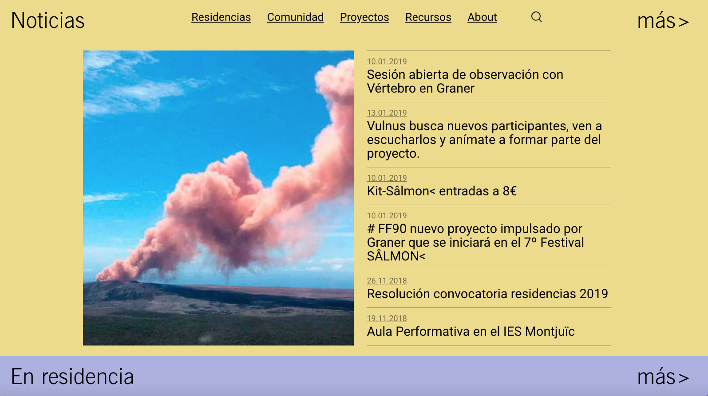
Task: Click the date 19.11.2018
Action: 387,318
